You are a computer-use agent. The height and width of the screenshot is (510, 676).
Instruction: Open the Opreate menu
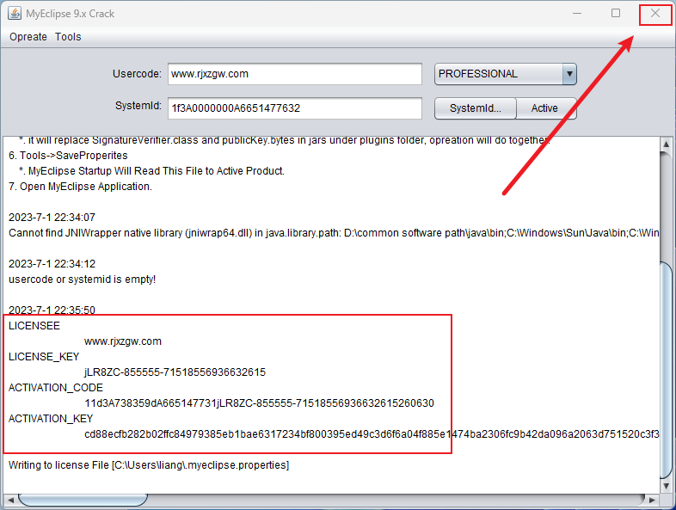click(28, 37)
